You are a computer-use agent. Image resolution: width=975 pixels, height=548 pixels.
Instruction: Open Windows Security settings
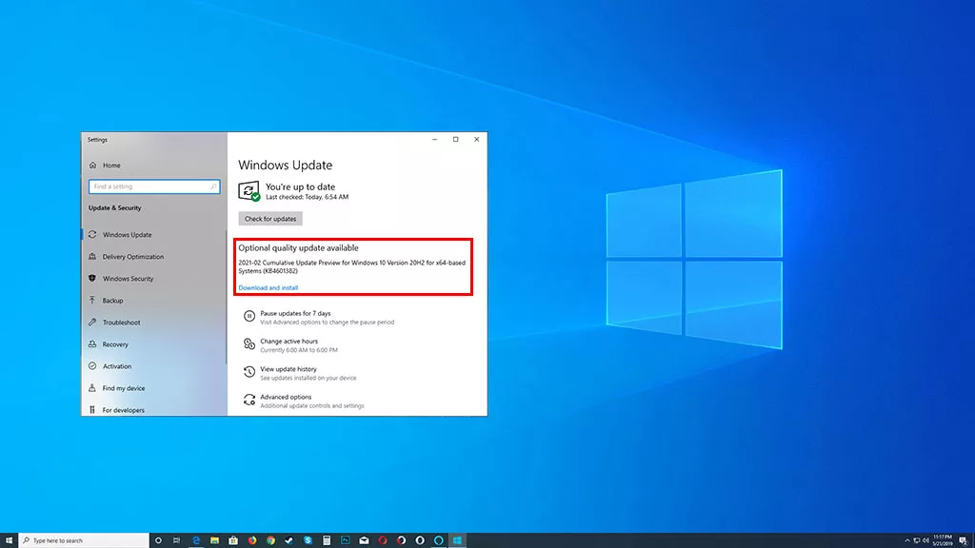128,279
